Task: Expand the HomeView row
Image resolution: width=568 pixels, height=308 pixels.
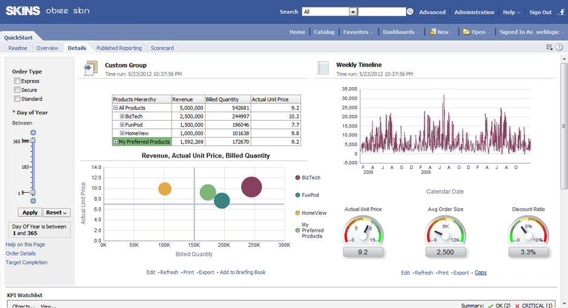Action: click(x=122, y=133)
